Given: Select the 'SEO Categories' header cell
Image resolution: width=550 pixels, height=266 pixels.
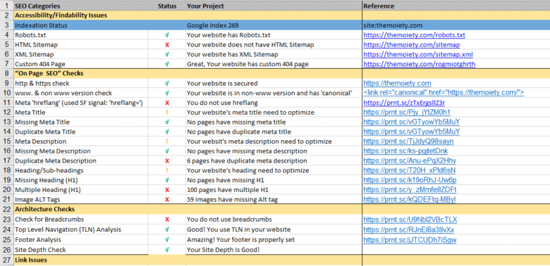Looking at the screenshot, I should click(80, 6).
